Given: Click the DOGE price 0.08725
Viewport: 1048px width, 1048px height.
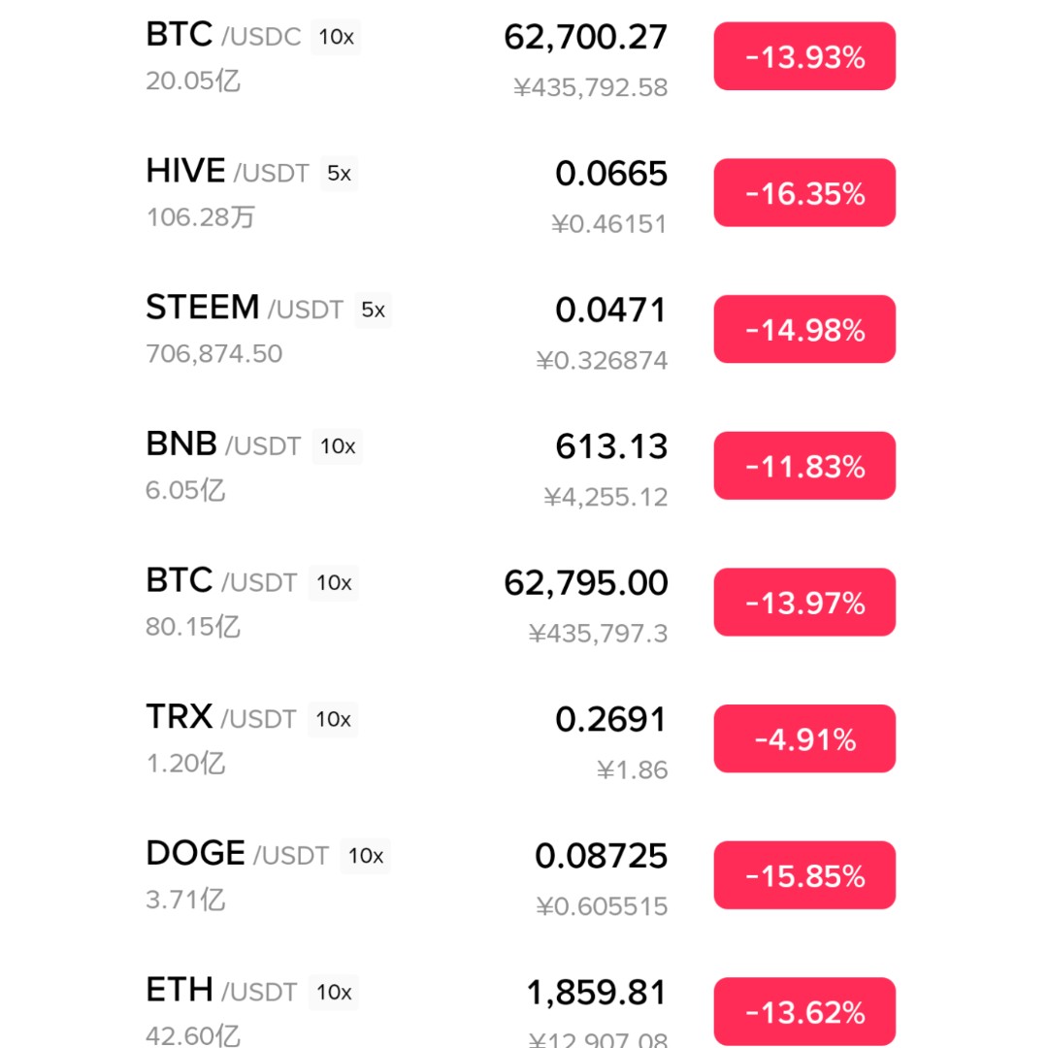Looking at the screenshot, I should point(601,856).
